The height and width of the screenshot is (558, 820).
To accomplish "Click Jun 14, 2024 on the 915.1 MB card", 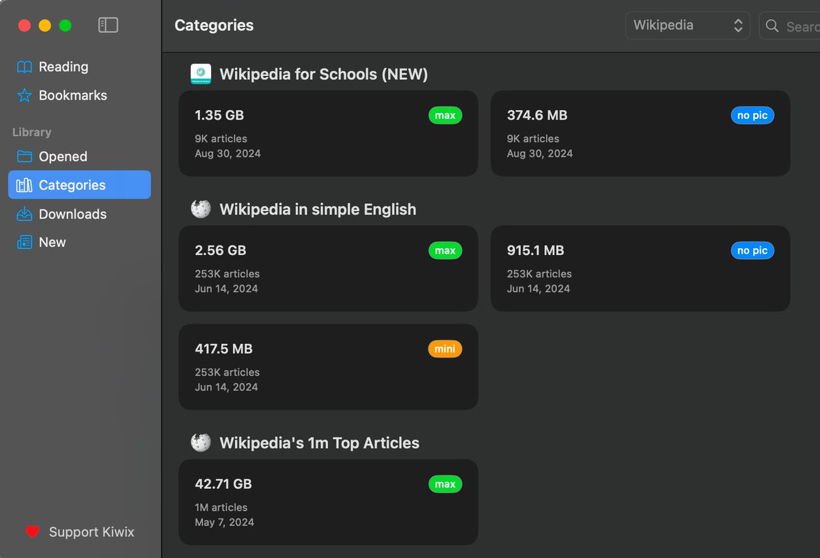I will click(538, 289).
